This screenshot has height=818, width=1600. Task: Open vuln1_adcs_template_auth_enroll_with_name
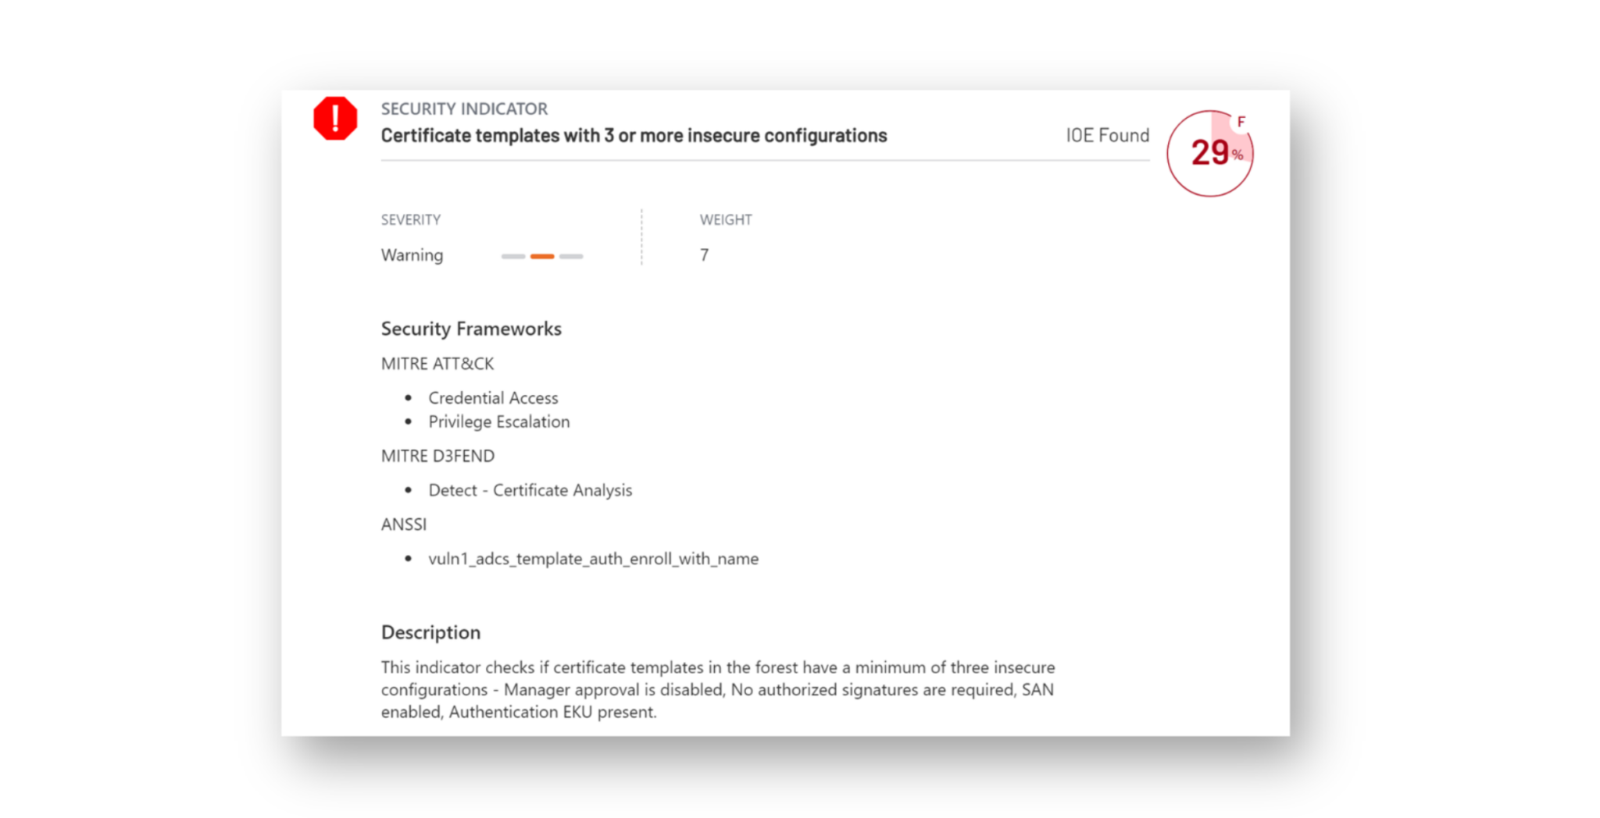593,558
